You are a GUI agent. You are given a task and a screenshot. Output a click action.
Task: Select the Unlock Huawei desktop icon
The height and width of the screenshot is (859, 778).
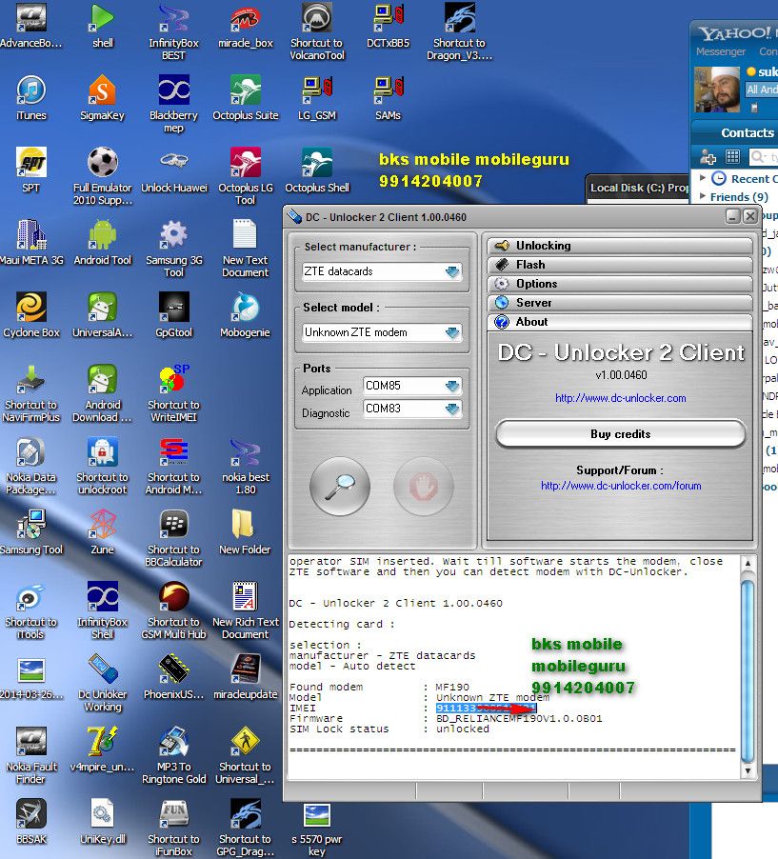[x=174, y=170]
